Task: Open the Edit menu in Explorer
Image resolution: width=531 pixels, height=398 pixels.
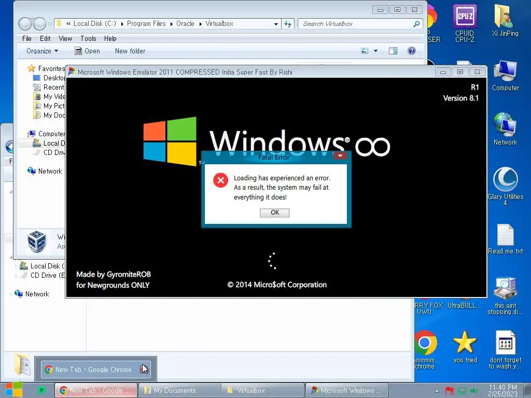Action: (45, 38)
